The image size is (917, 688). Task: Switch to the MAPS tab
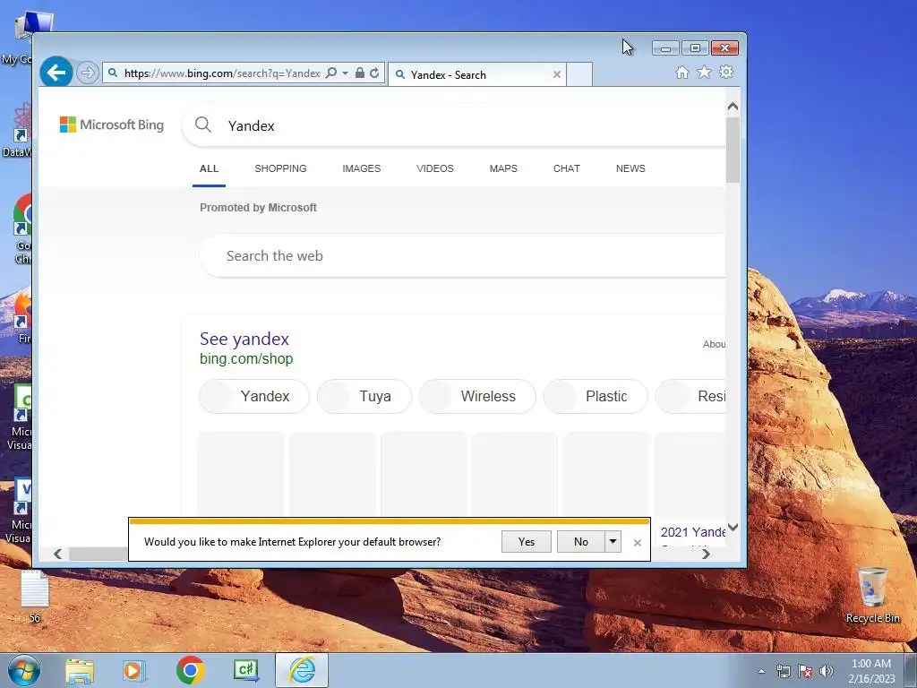click(x=503, y=168)
